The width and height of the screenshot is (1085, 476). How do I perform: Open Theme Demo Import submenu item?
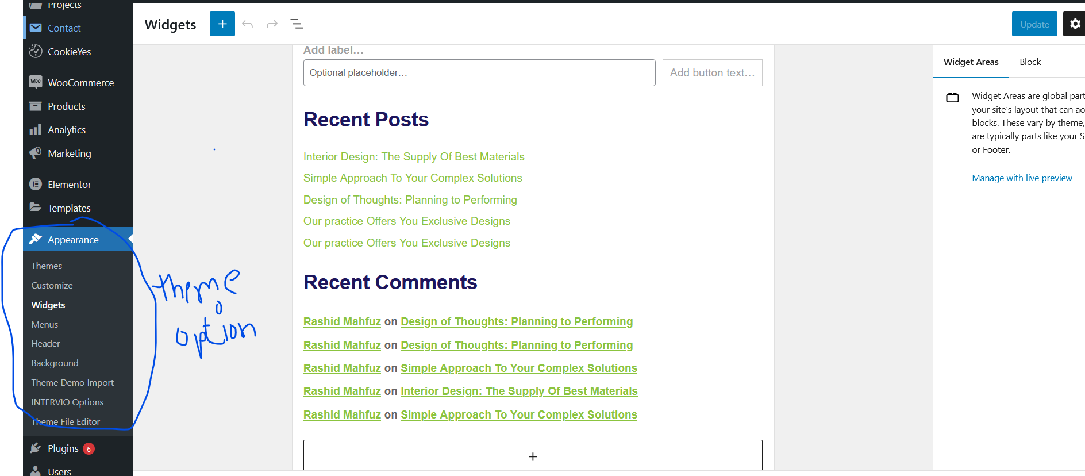[x=72, y=382]
